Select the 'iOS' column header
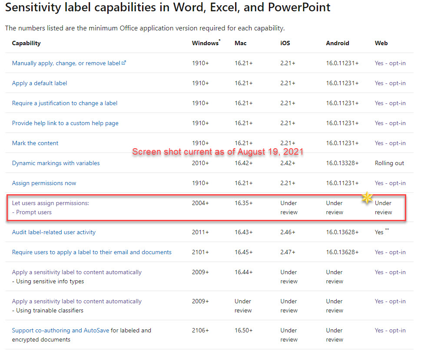Viewport: 424px width, 355px height. tap(285, 43)
